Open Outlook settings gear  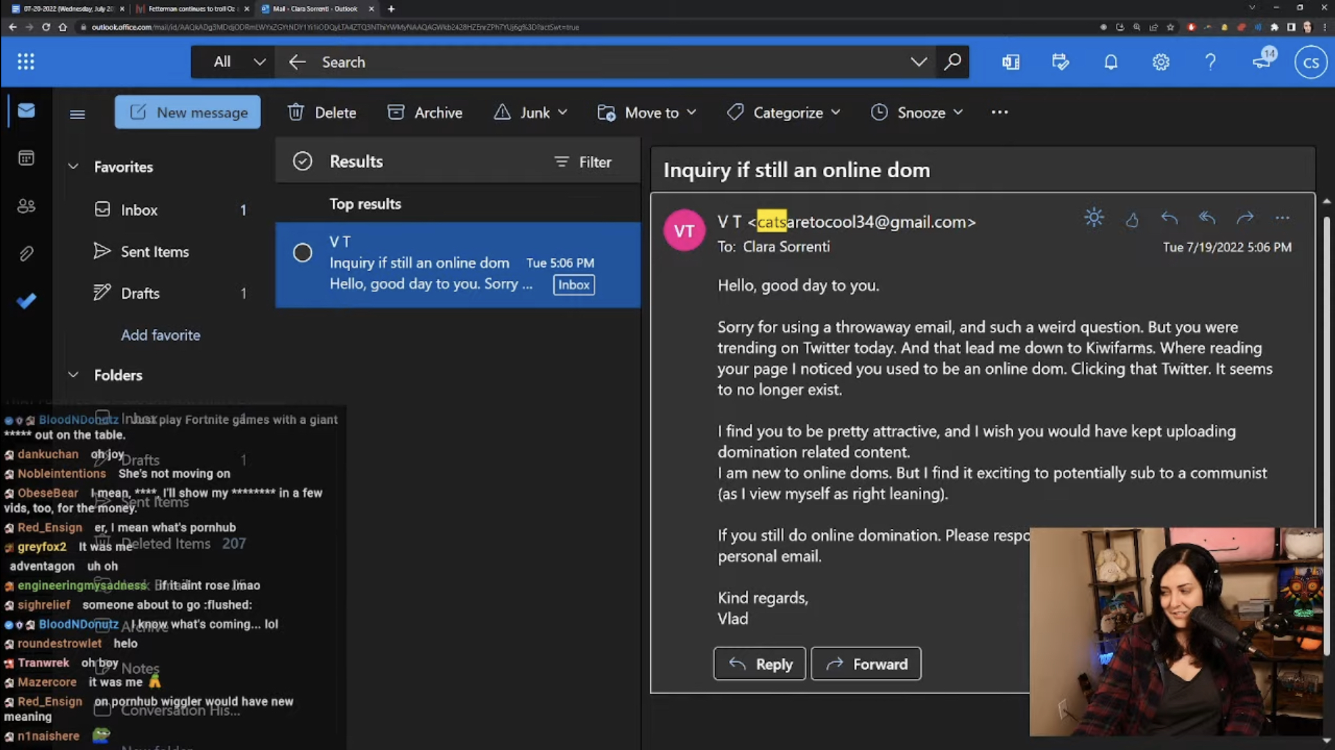click(1160, 62)
